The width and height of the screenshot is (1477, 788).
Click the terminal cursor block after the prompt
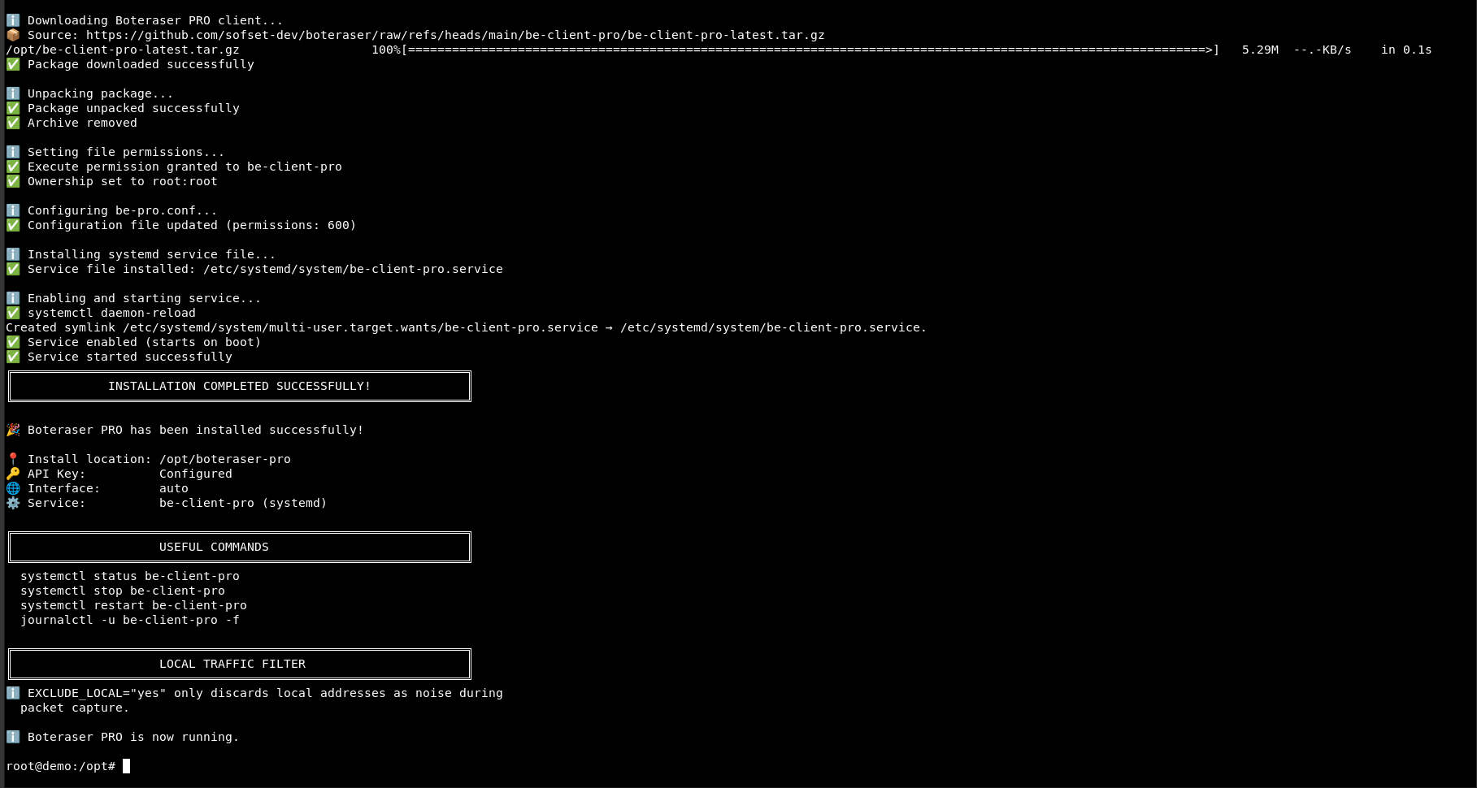pos(126,766)
